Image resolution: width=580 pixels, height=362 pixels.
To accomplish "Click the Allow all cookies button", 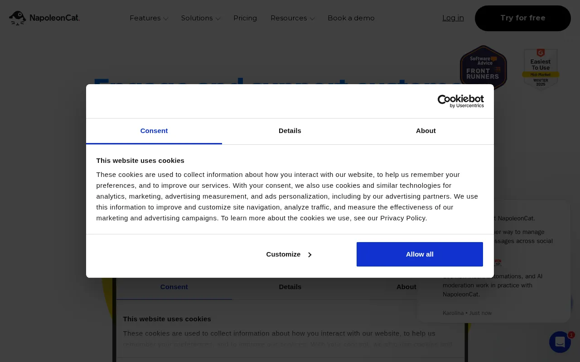I will pyautogui.click(x=420, y=254).
